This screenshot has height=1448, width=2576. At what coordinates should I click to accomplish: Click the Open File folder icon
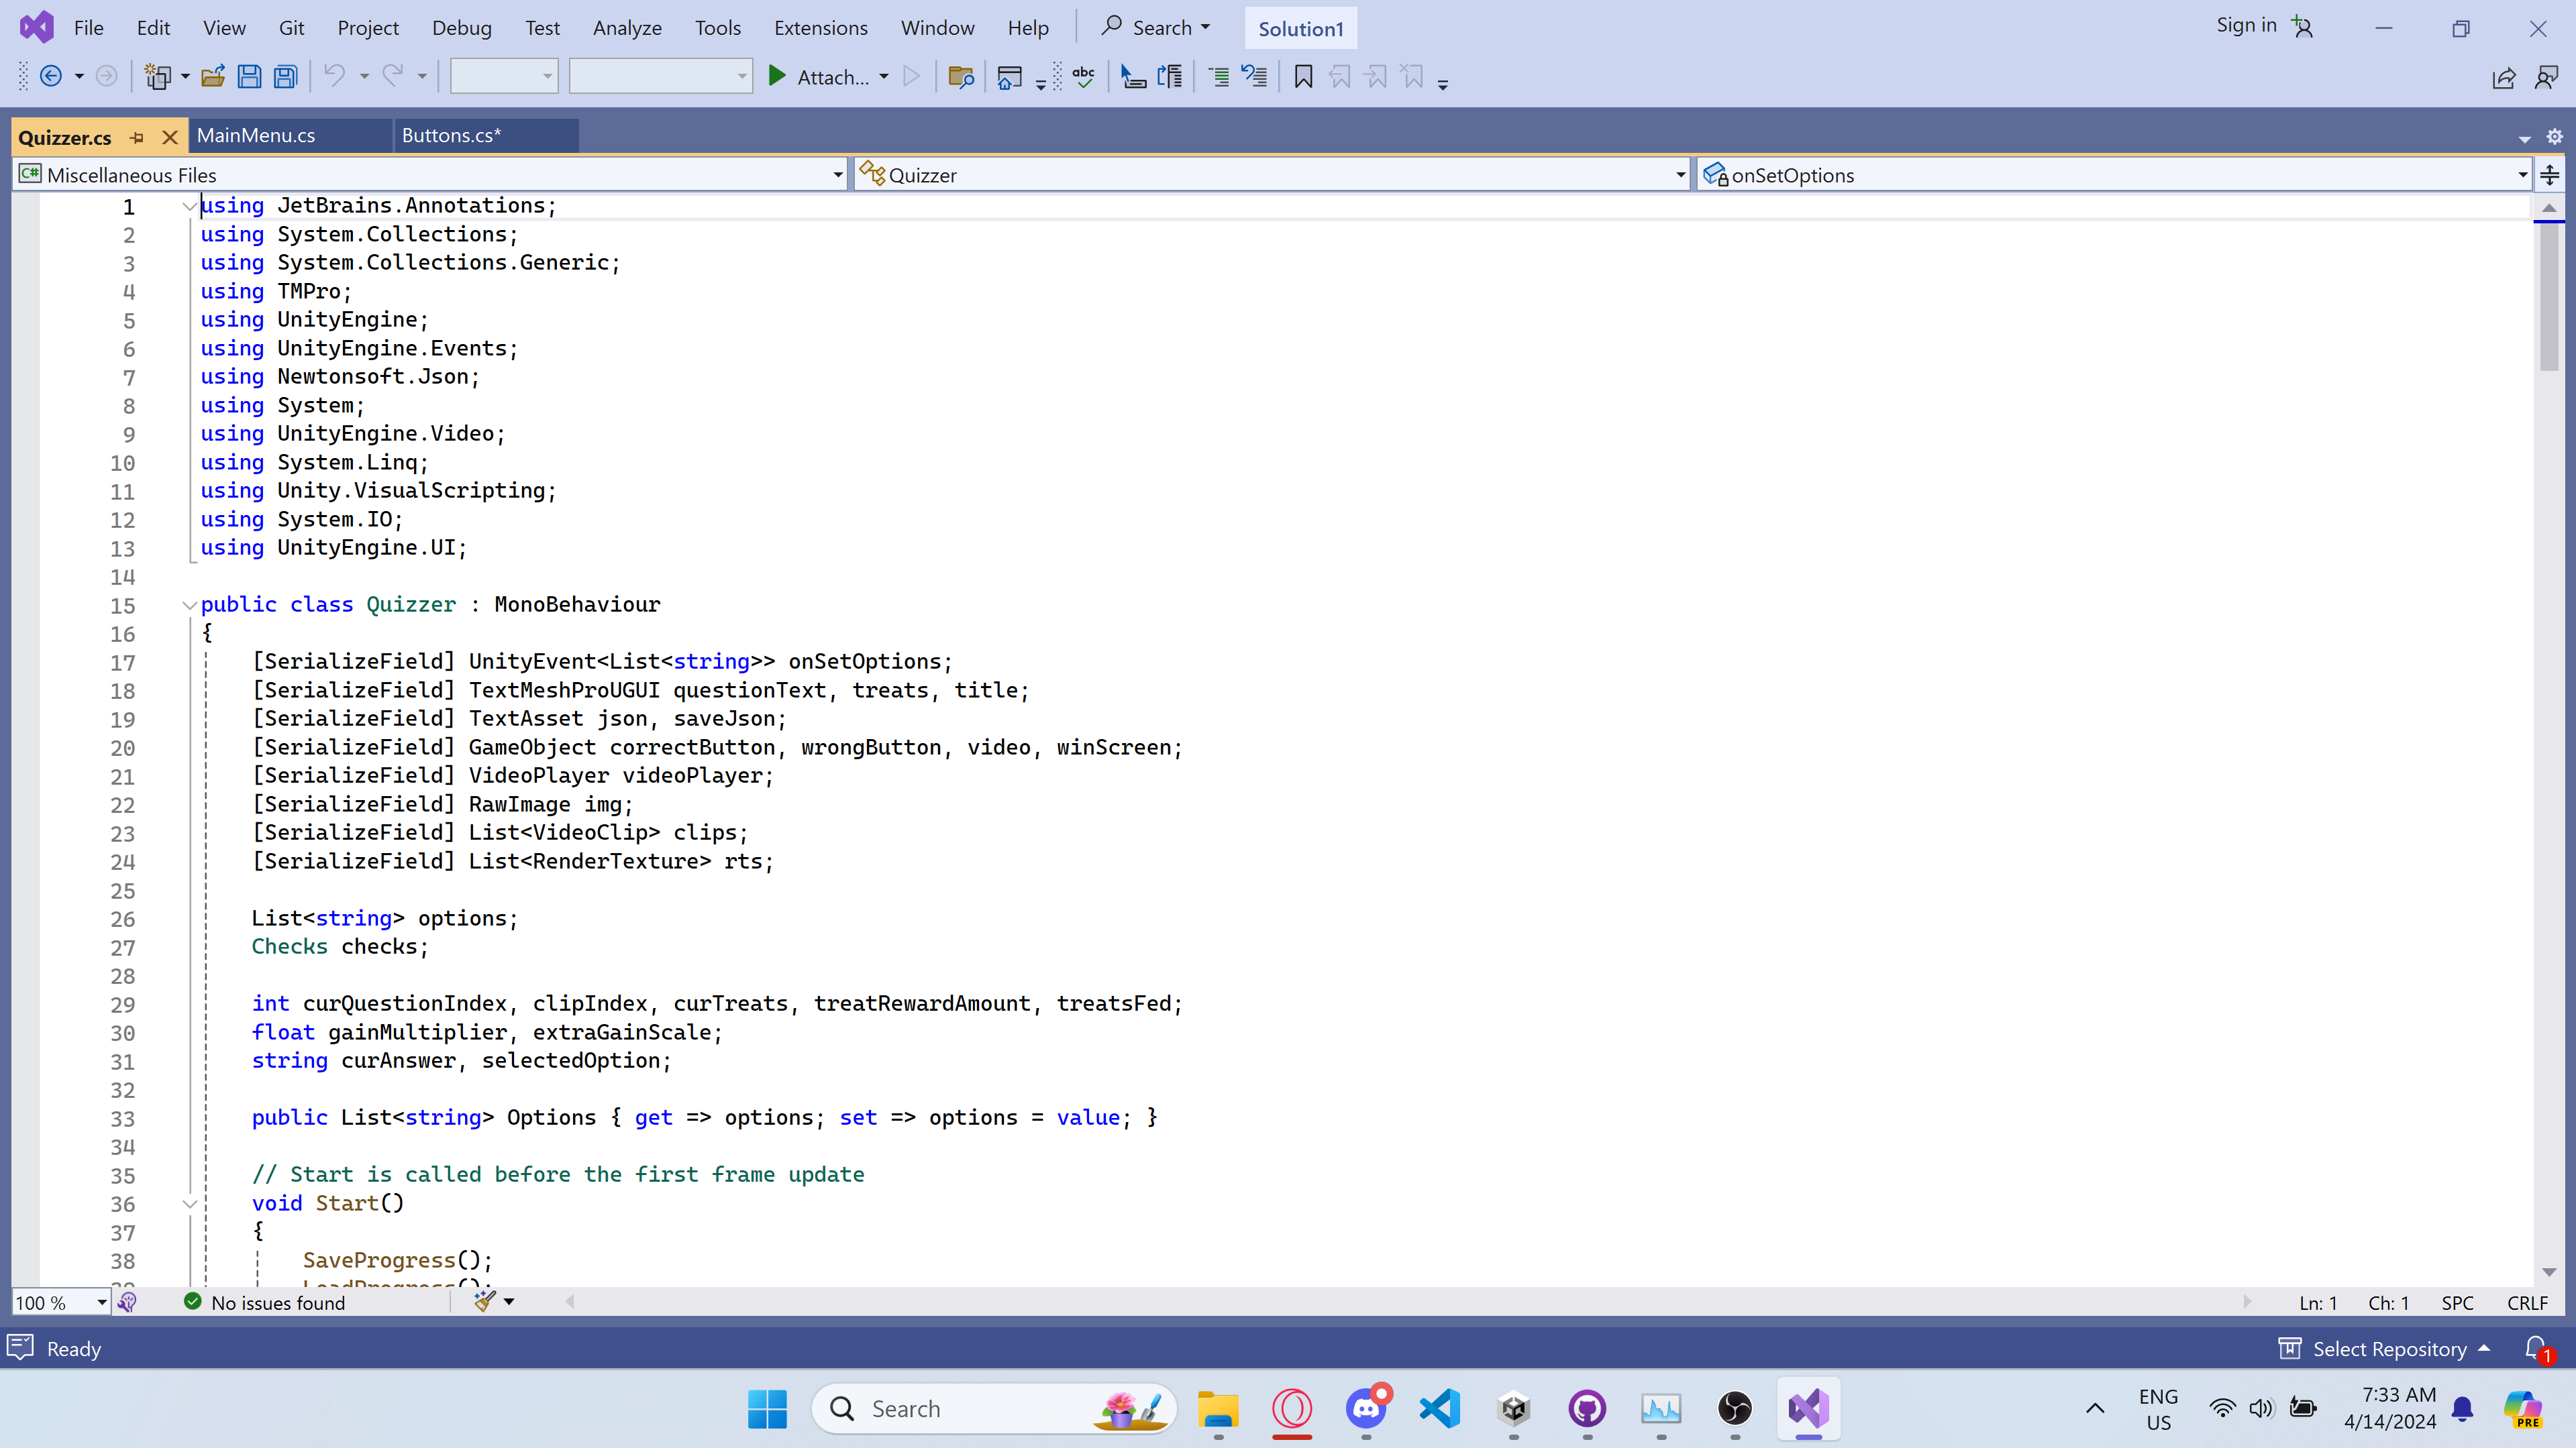point(213,77)
